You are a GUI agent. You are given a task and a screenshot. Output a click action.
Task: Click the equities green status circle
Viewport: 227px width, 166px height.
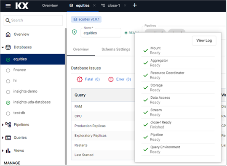(8, 60)
